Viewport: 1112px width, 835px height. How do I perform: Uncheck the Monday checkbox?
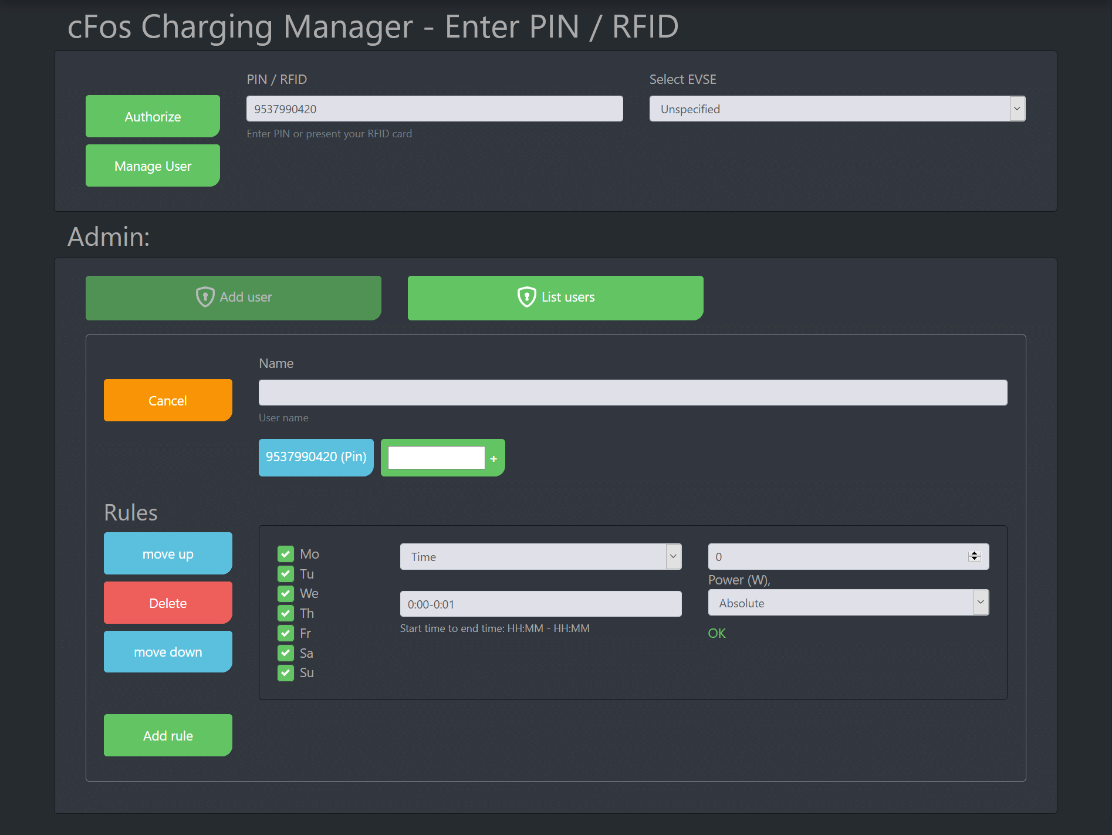[286, 553]
